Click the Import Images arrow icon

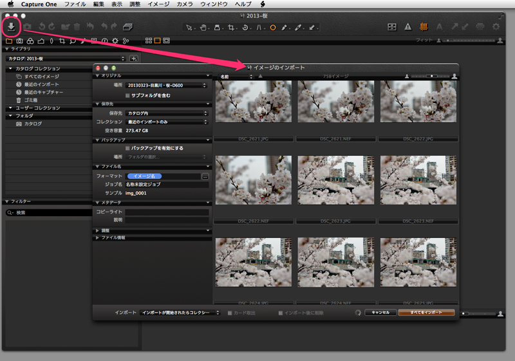pos(12,27)
